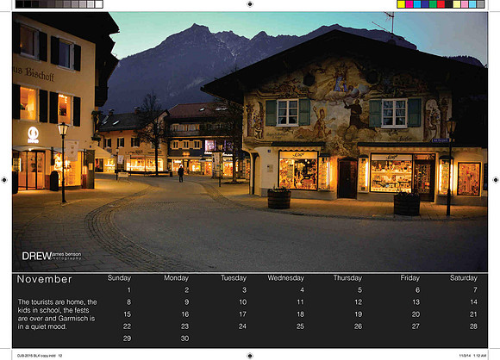Screen dimensions: 500x360
Task: Click the 'DJB-2015 BLK copy.indd' footer label
Action: click(39, 356)
